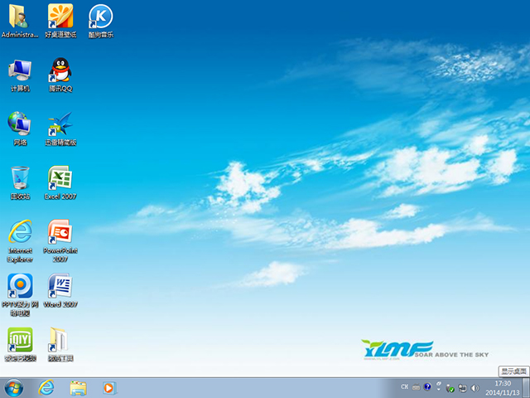Open Word 2007 desktop shortcut
The height and width of the screenshot is (398, 530).
coord(60,286)
